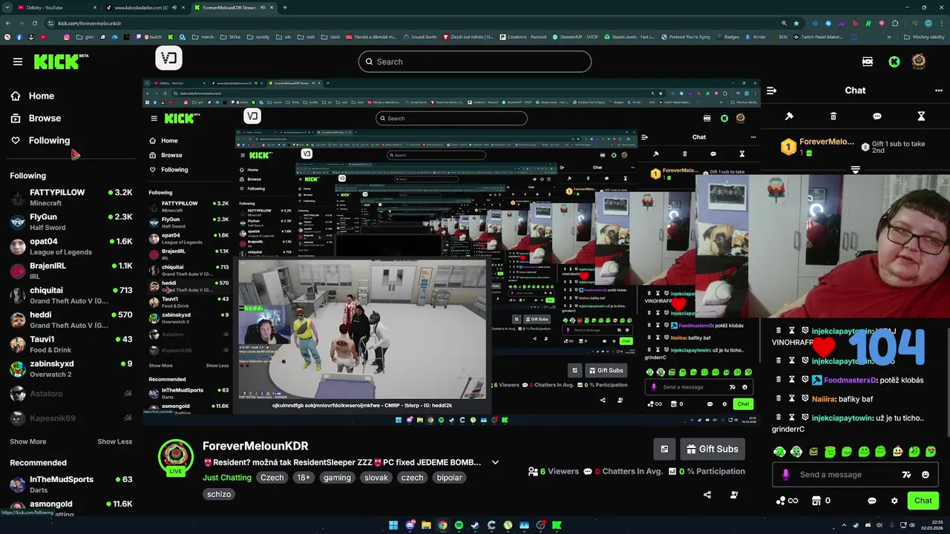Open zabinskyxd's Overwatch 2 channel
950x534 pixels.
click(x=71, y=369)
